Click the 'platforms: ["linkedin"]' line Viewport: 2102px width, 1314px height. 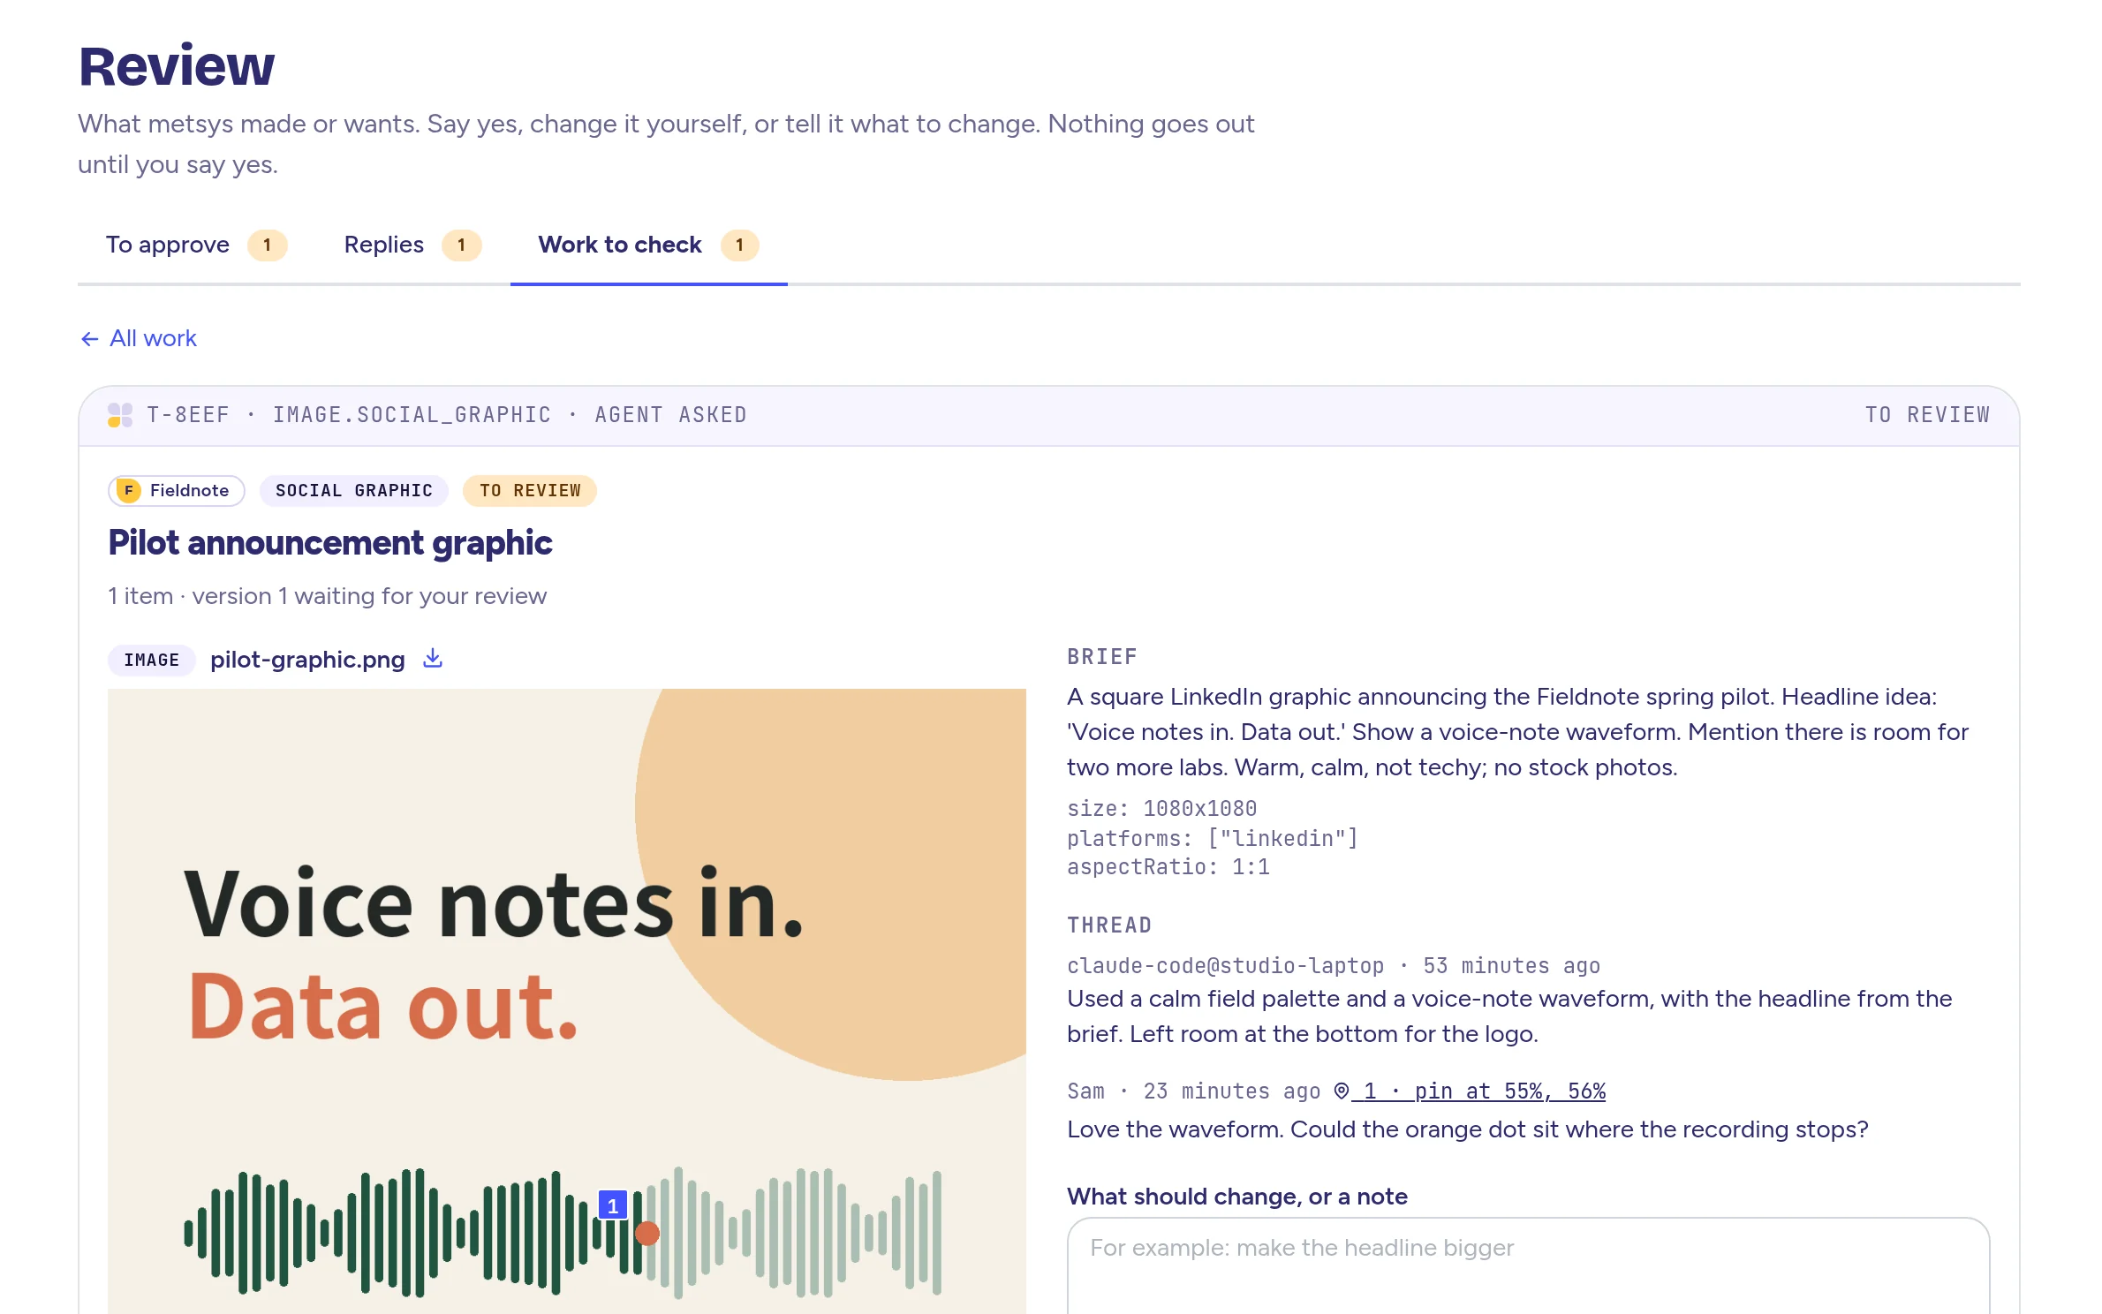click(x=1212, y=838)
